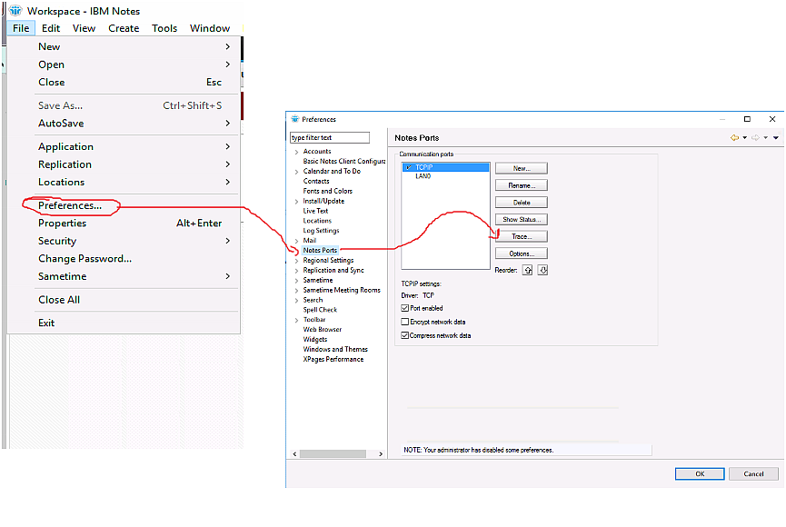Select Log Settings in tree

point(322,231)
